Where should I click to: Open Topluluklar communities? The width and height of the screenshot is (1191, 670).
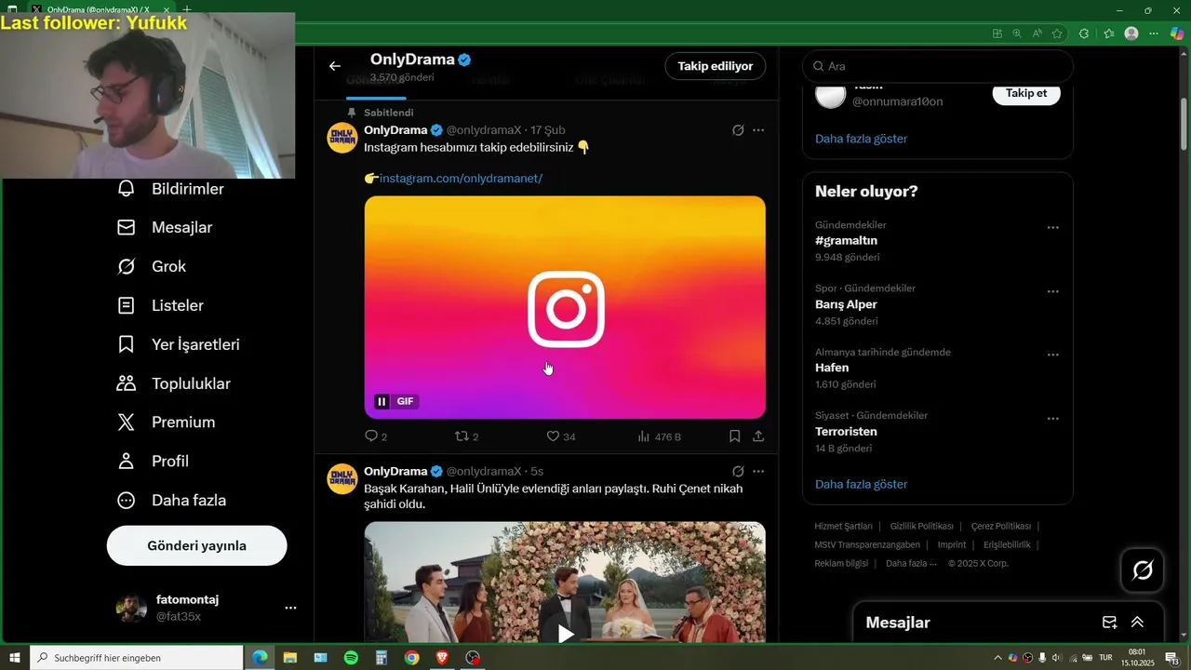pos(174,383)
